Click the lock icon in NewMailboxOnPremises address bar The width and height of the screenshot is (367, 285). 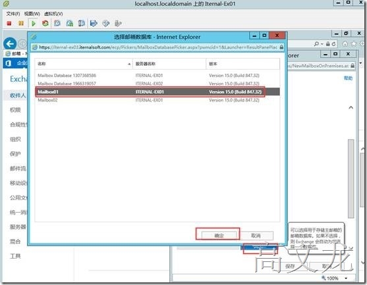coord(353,66)
